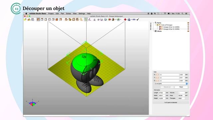
Task: Click the Parts section icon in tree
Action: 156,23
